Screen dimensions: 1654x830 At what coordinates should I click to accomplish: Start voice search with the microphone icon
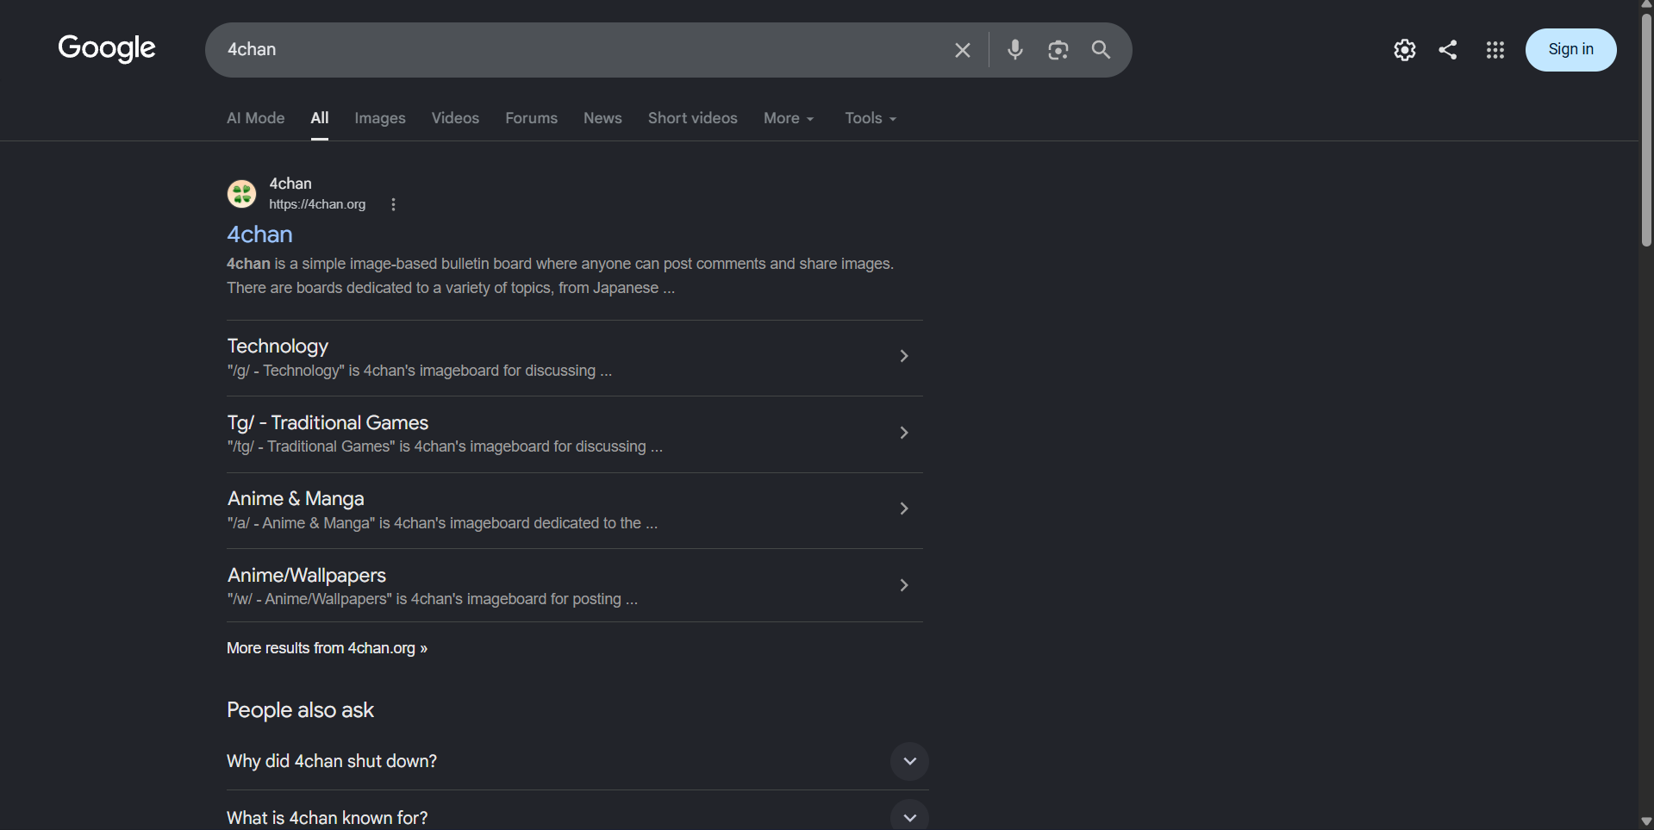coord(1015,50)
